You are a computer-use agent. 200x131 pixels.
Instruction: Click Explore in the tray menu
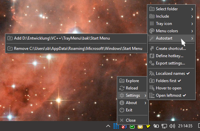pyautogui.click(x=133, y=81)
